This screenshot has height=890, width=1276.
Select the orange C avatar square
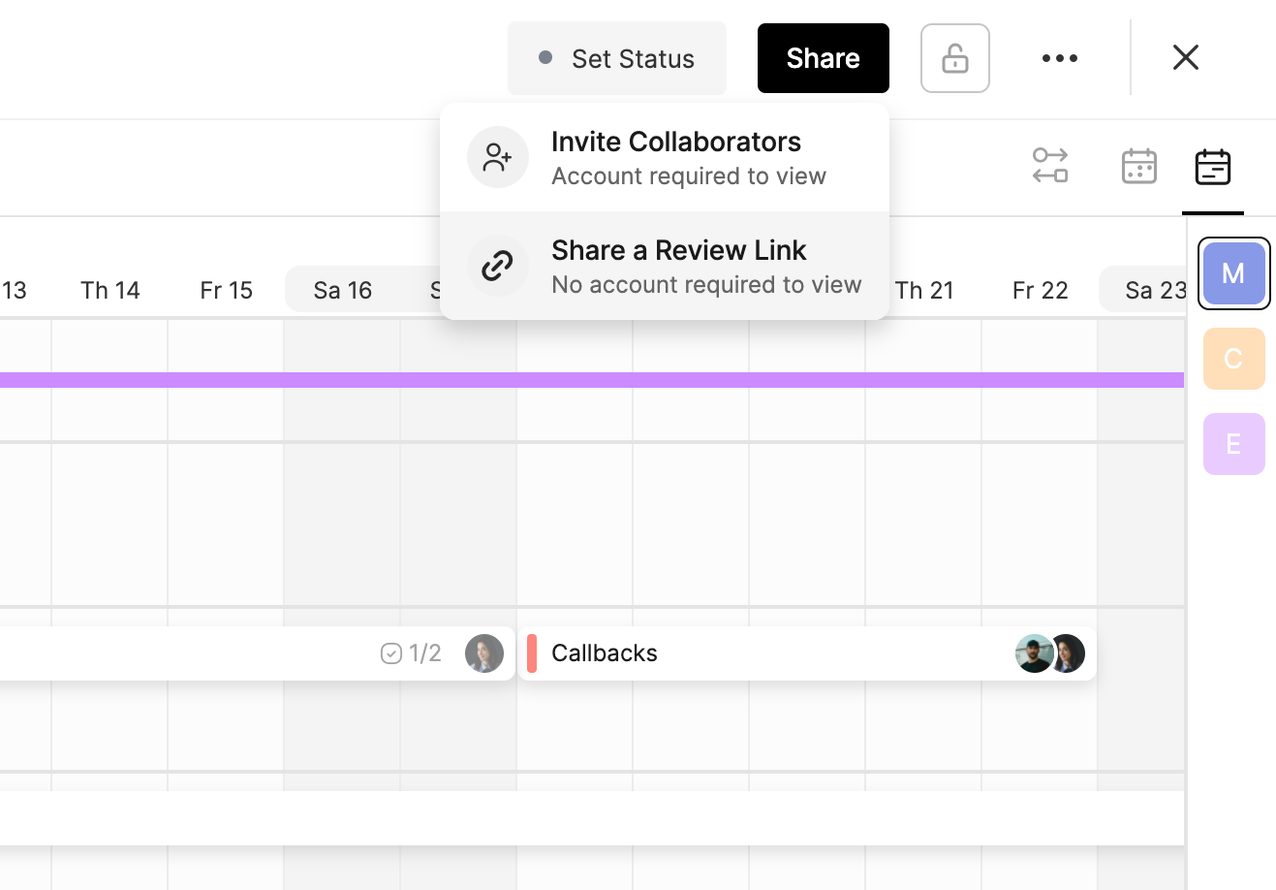(x=1233, y=359)
